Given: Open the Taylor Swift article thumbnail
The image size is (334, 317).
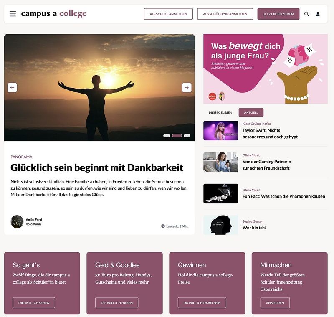Looking at the screenshot, I should tap(221, 131).
